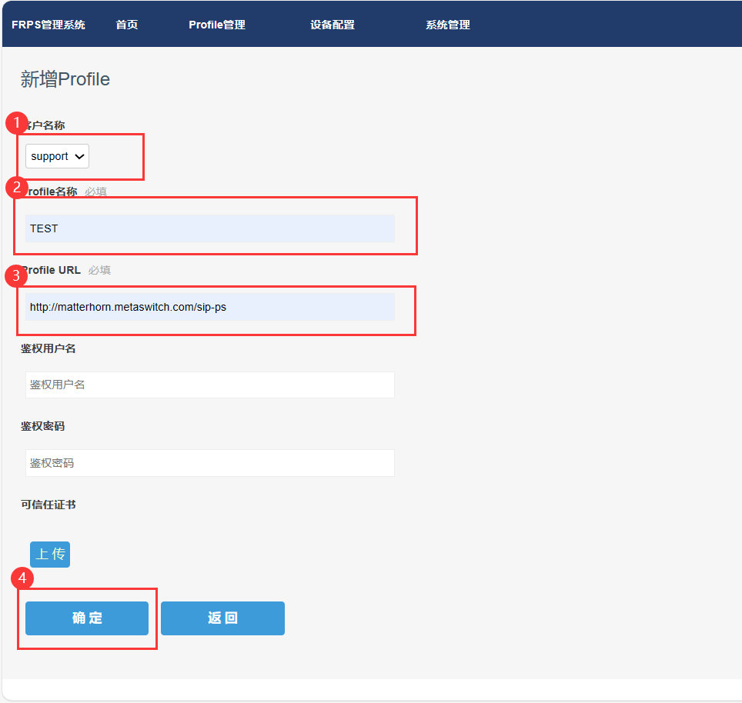Open the 设备配置 menu

[333, 25]
